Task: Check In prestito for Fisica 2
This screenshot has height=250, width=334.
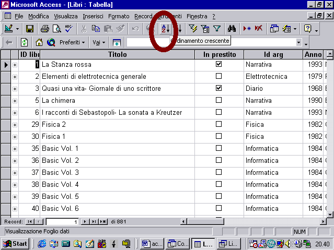Action: coord(219,124)
